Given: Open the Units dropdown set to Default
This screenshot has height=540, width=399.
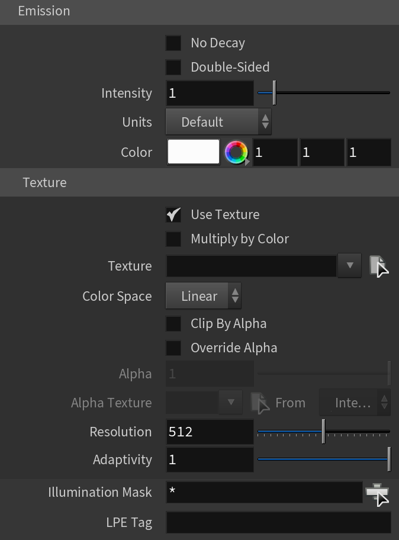Looking at the screenshot, I should point(218,122).
